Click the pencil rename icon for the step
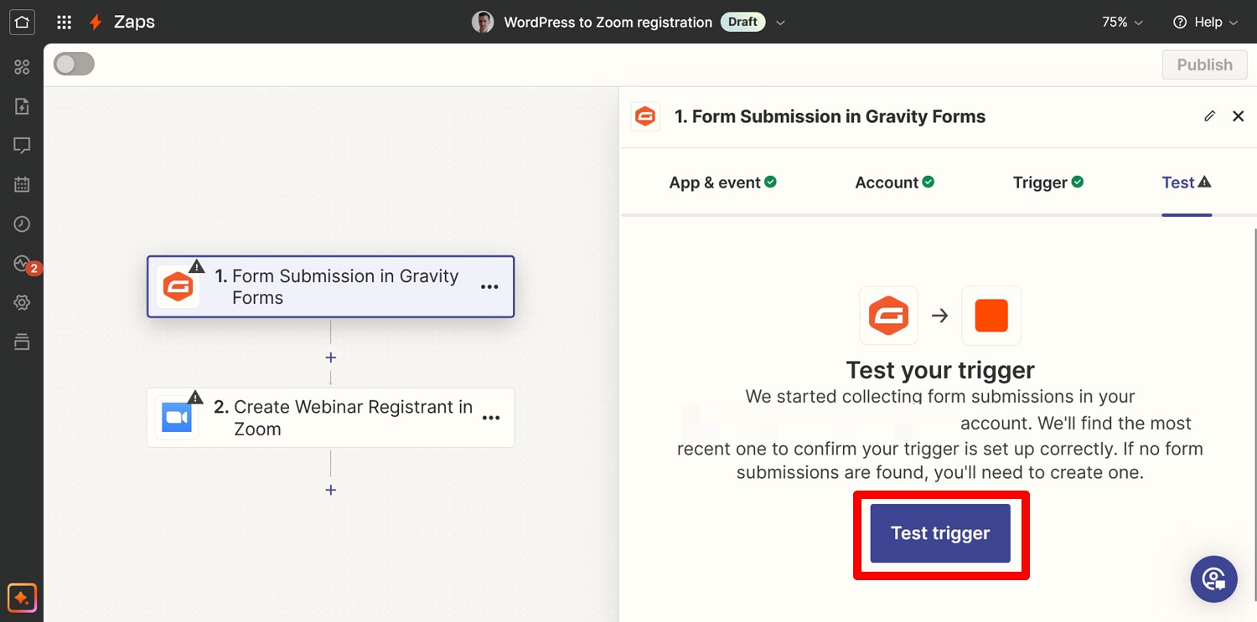Viewport: 1257px width, 622px height. click(1209, 116)
